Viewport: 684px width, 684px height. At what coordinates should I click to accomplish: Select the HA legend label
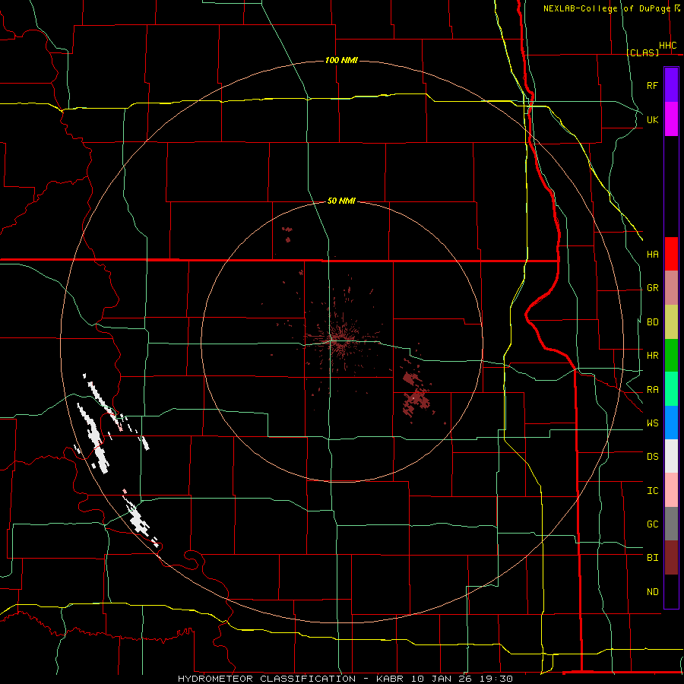653,255
